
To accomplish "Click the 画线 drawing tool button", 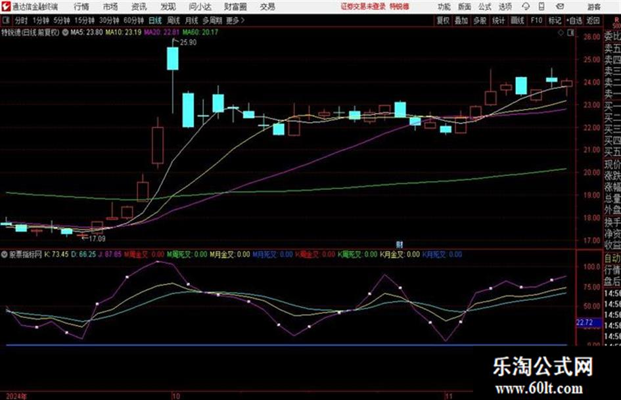I will click(517, 20).
